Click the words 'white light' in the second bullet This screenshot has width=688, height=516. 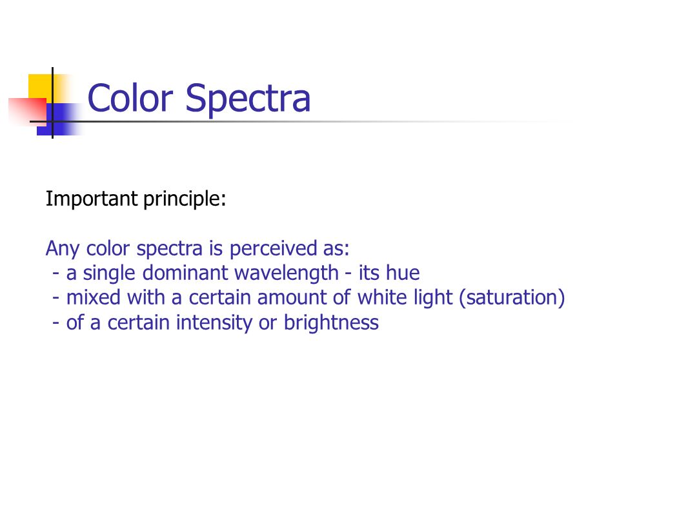[405, 298]
